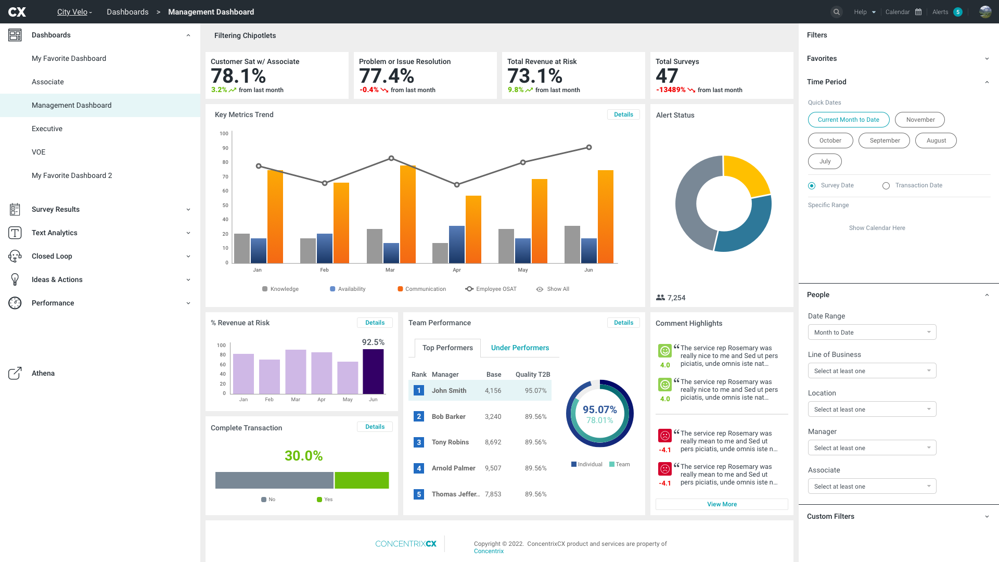Open the user profile avatar

point(985,12)
